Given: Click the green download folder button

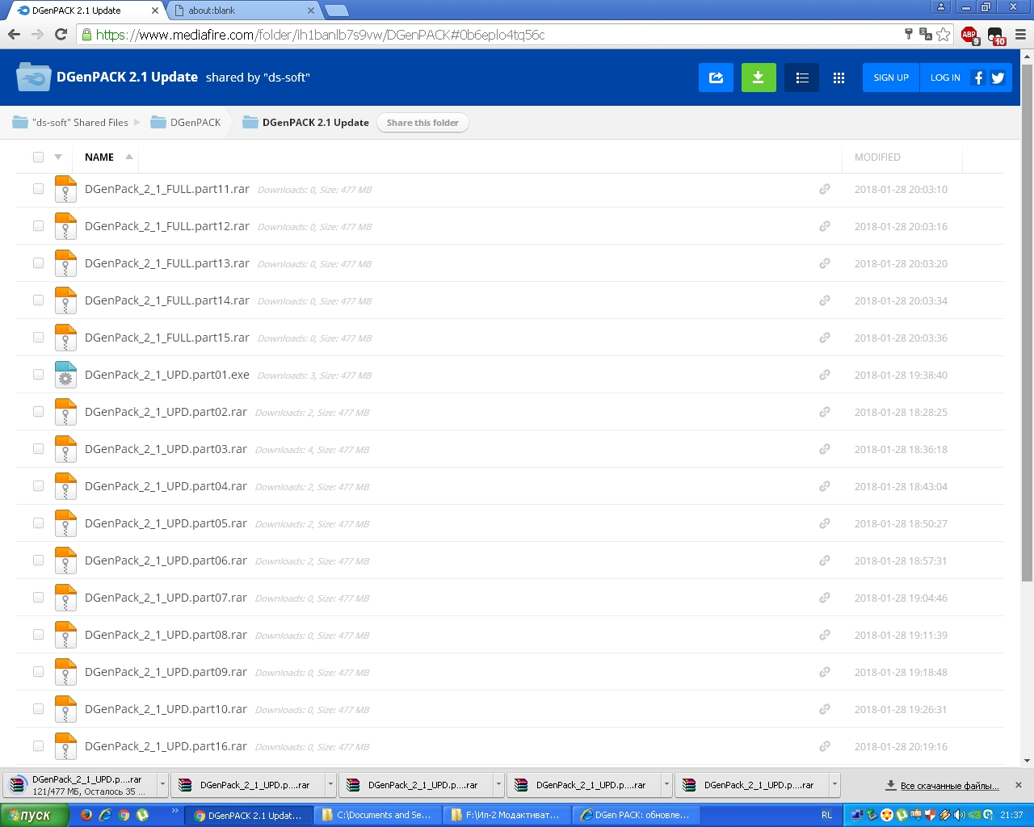Looking at the screenshot, I should click(759, 78).
